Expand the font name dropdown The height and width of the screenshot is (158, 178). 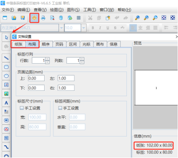61,28
